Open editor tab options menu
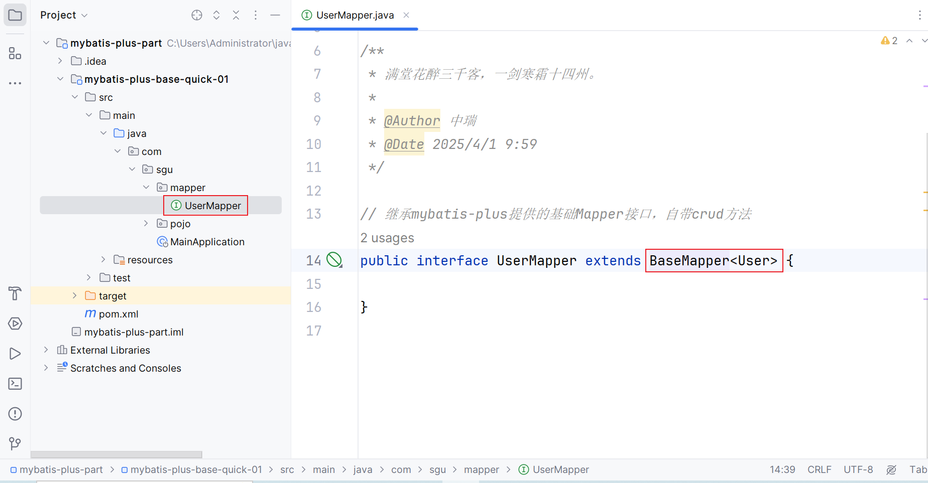This screenshot has height=483, width=928. click(919, 15)
